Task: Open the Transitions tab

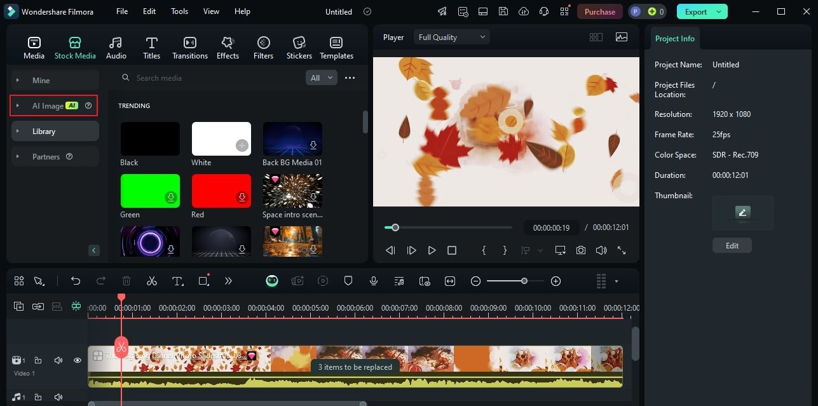Action: (190, 48)
